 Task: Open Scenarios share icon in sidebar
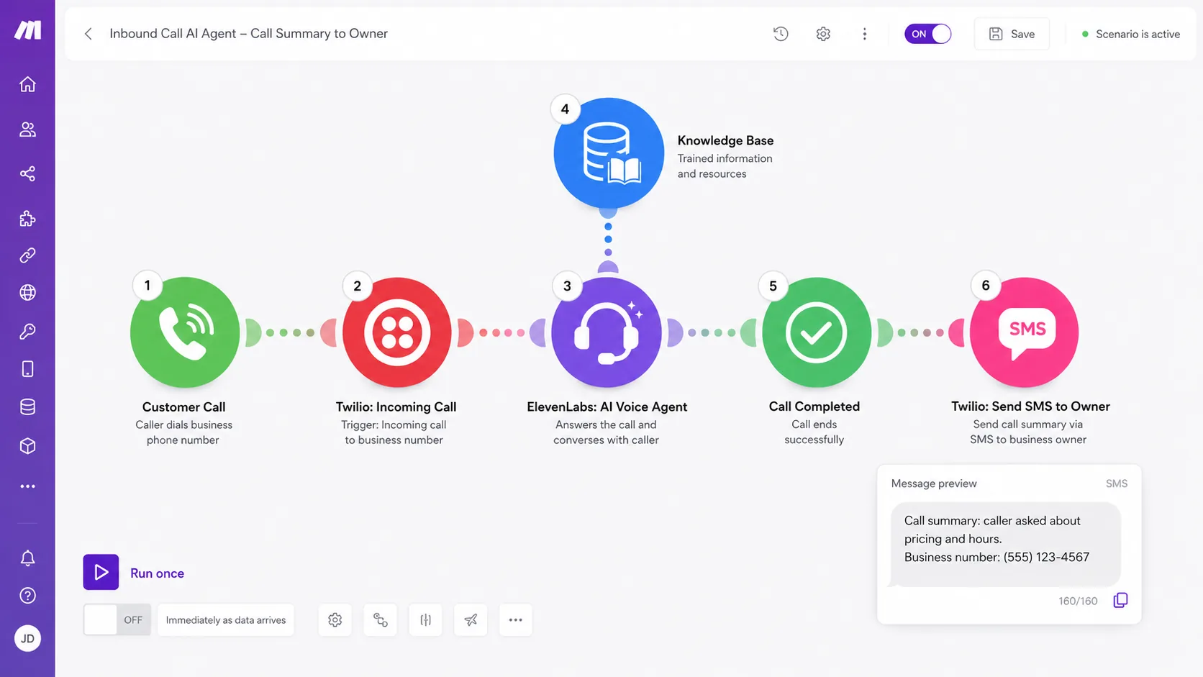(x=27, y=174)
